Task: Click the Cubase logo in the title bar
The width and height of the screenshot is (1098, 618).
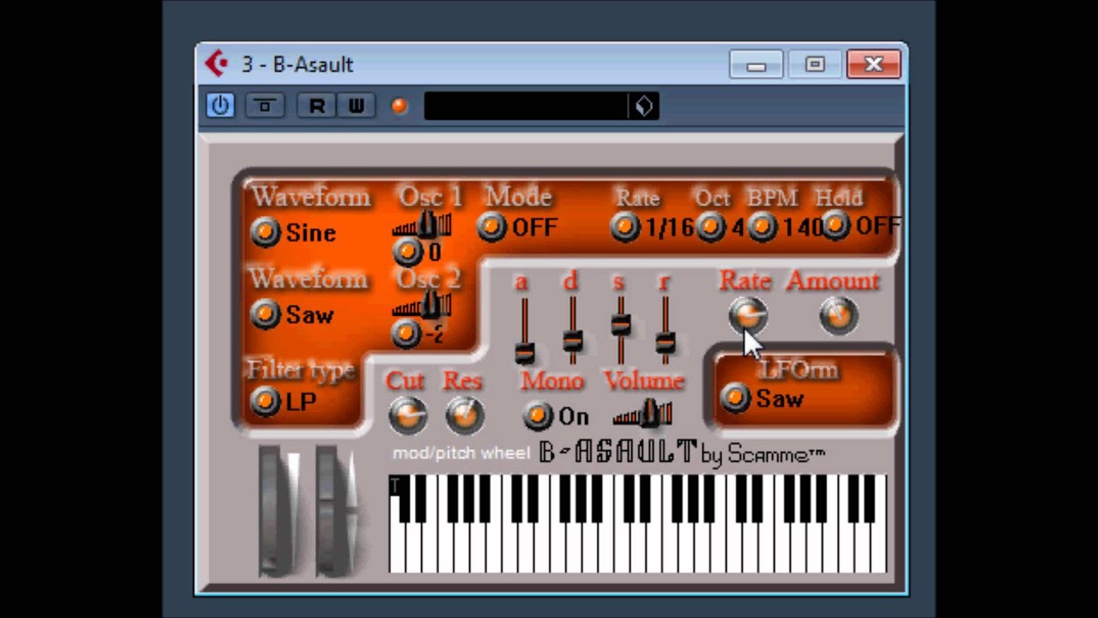Action: [x=217, y=64]
